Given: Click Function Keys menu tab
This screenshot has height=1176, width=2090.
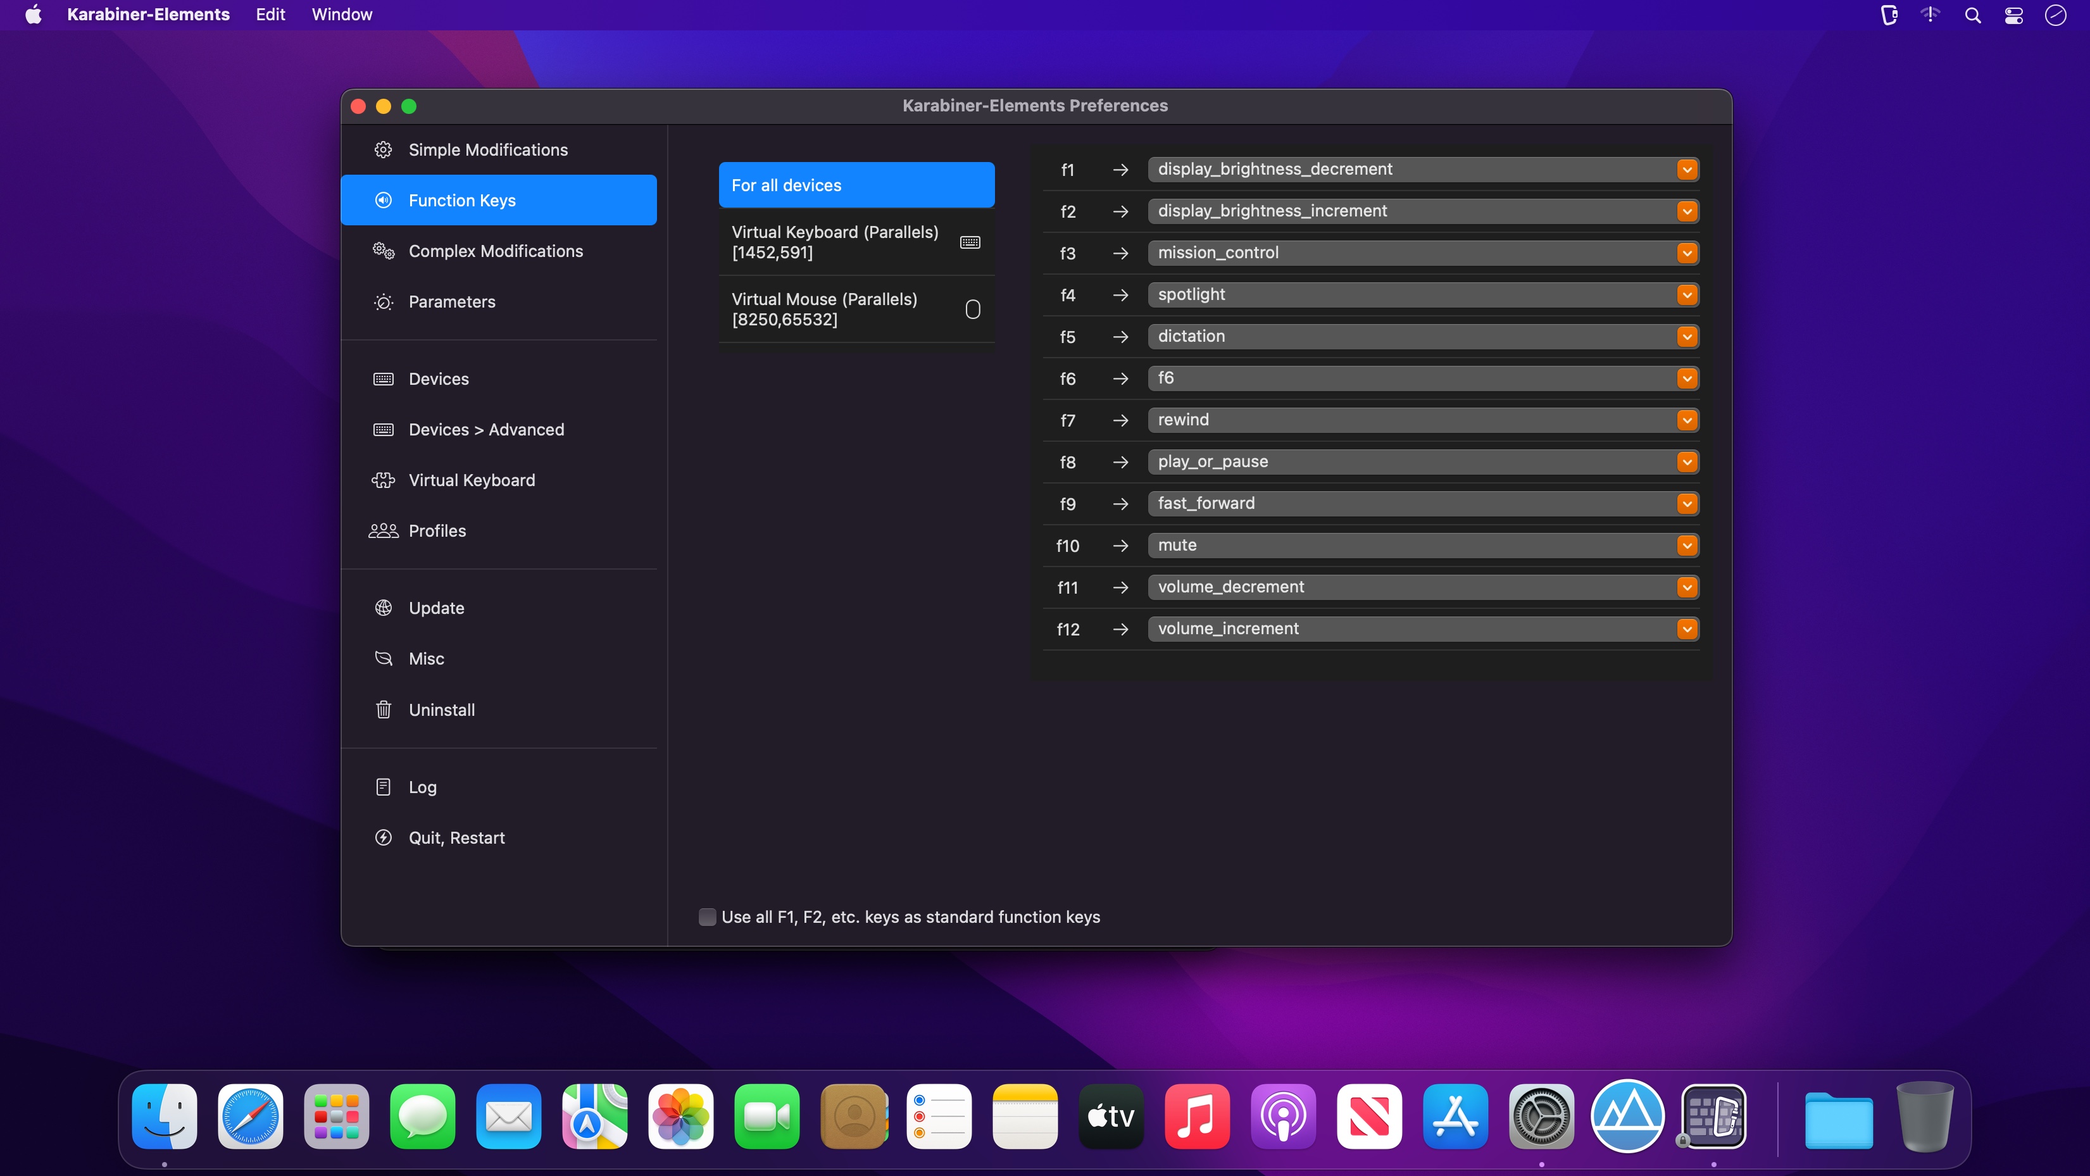Looking at the screenshot, I should tap(499, 199).
